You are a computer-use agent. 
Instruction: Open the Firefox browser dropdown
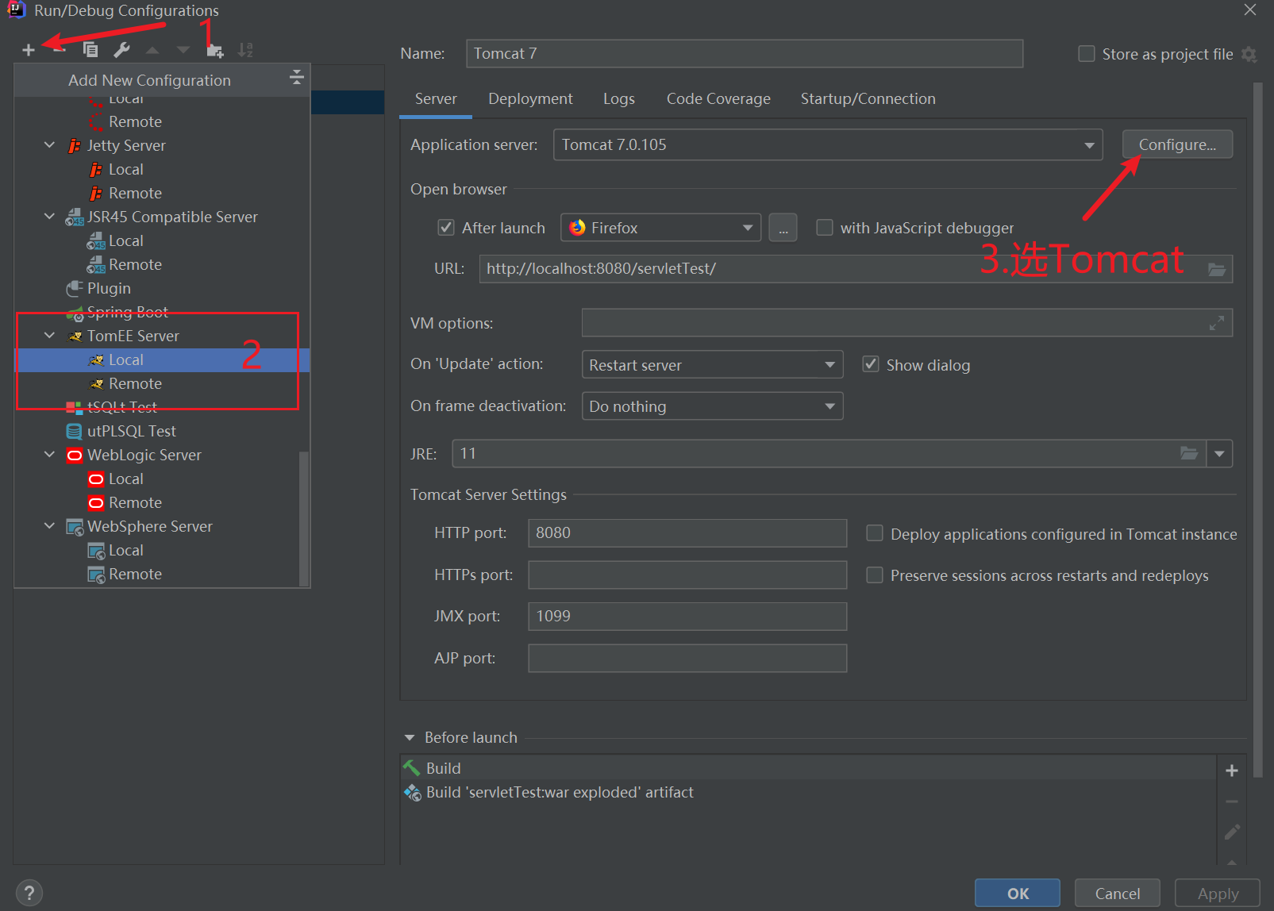tap(660, 228)
